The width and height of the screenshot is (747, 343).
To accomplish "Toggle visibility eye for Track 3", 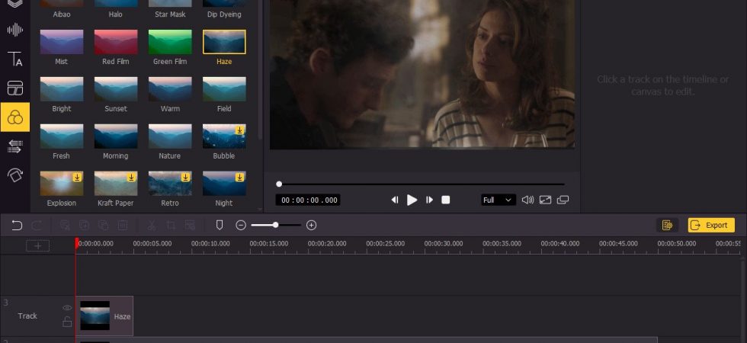I will point(67,308).
